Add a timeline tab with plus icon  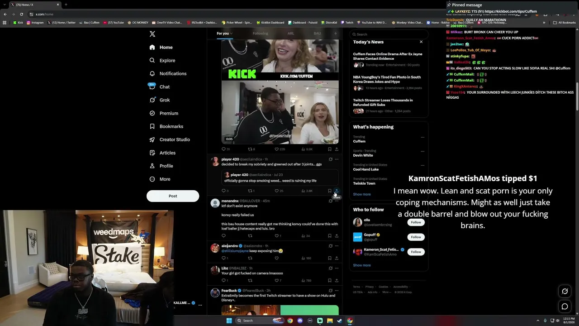click(x=336, y=34)
